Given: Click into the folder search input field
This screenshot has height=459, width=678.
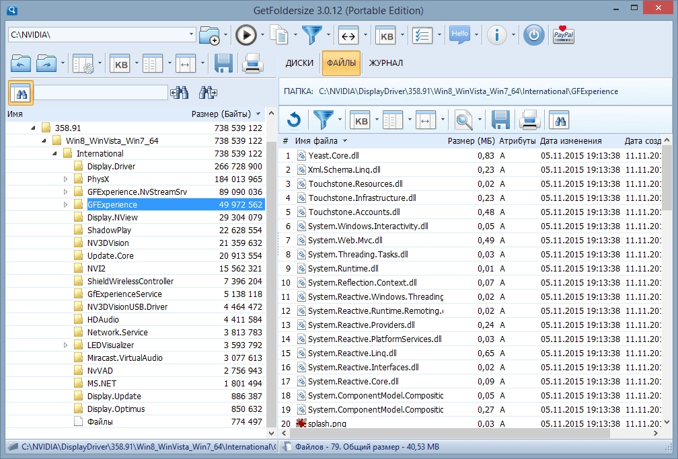Looking at the screenshot, I should point(101,93).
